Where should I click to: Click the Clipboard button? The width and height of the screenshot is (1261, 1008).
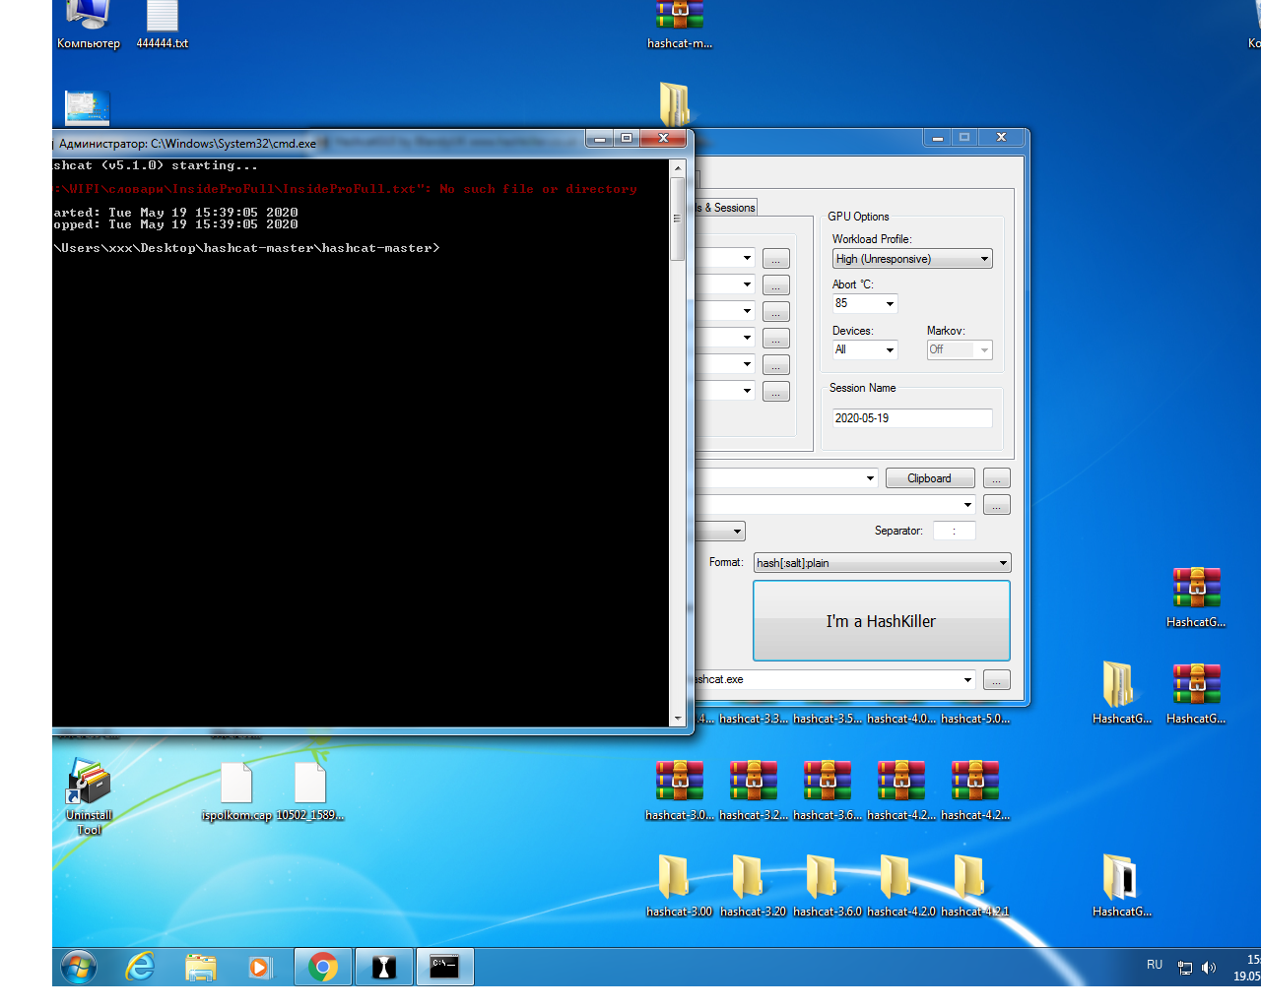point(929,478)
